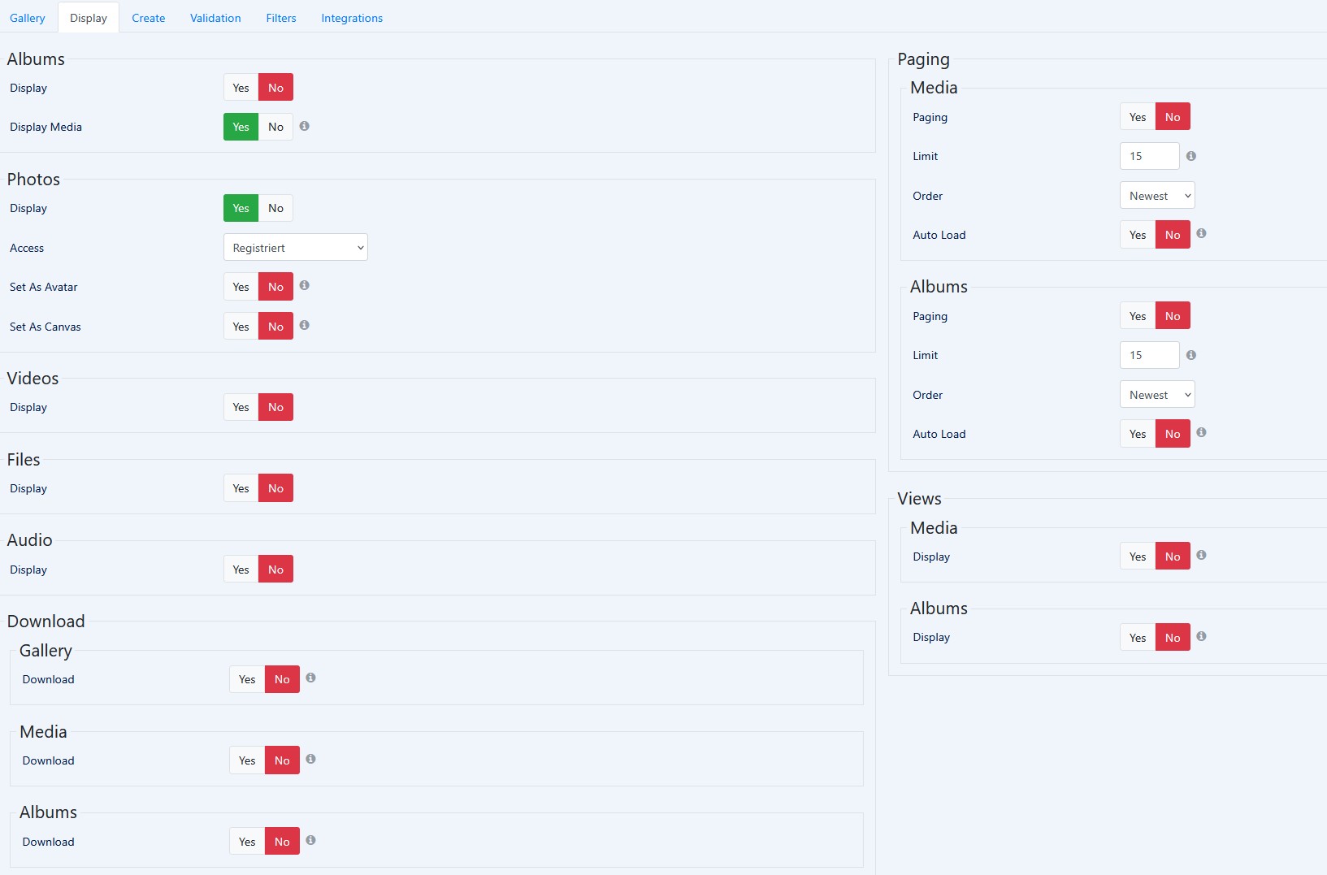This screenshot has width=1327, height=875.
Task: Click the Paging Albums Limit input field
Action: coord(1149,355)
